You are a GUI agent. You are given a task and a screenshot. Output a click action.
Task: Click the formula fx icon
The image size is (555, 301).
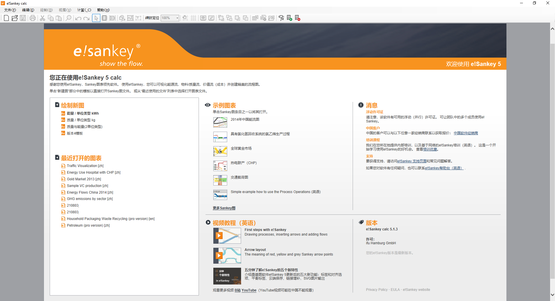coord(281,18)
